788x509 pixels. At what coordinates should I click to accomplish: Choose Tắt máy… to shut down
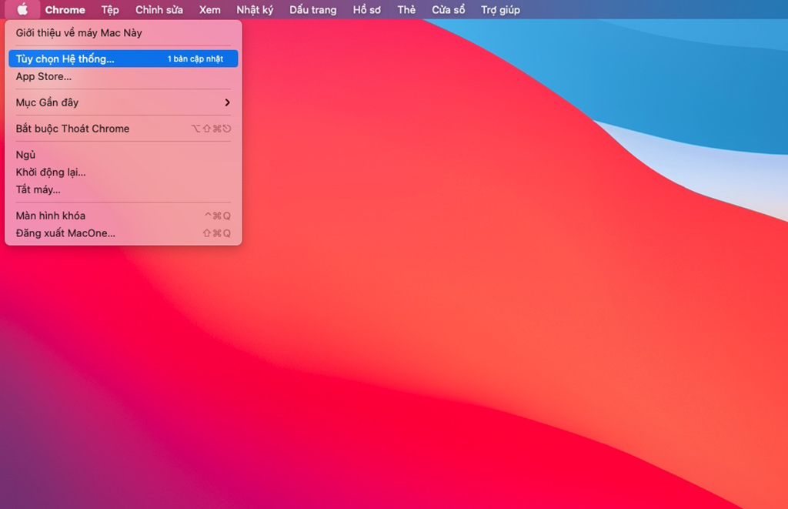(x=123, y=189)
